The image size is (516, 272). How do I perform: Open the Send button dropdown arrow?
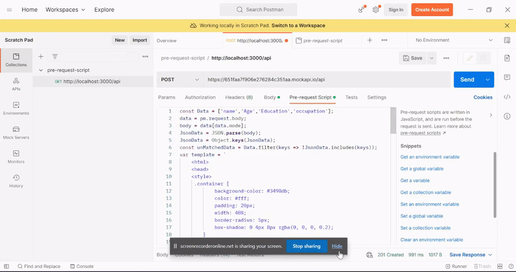coord(488,80)
